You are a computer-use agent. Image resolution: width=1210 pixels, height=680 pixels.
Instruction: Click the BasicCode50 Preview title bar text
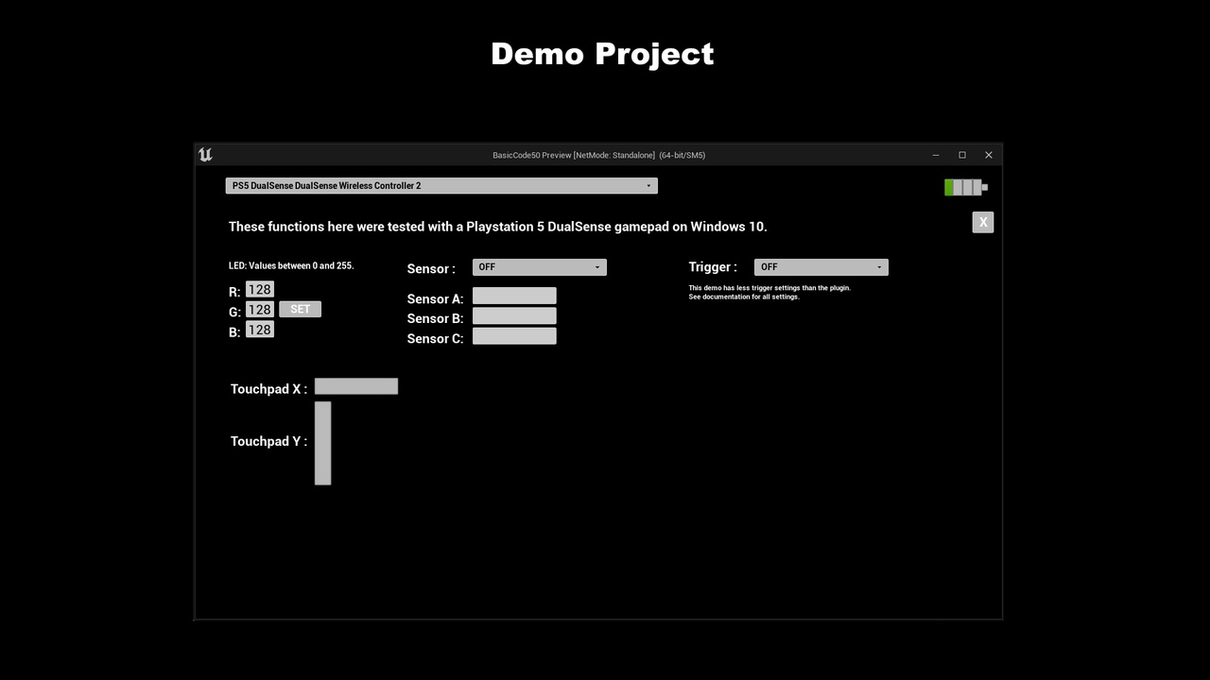(x=599, y=154)
